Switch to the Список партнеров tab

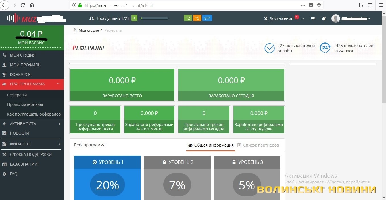pos(258,145)
